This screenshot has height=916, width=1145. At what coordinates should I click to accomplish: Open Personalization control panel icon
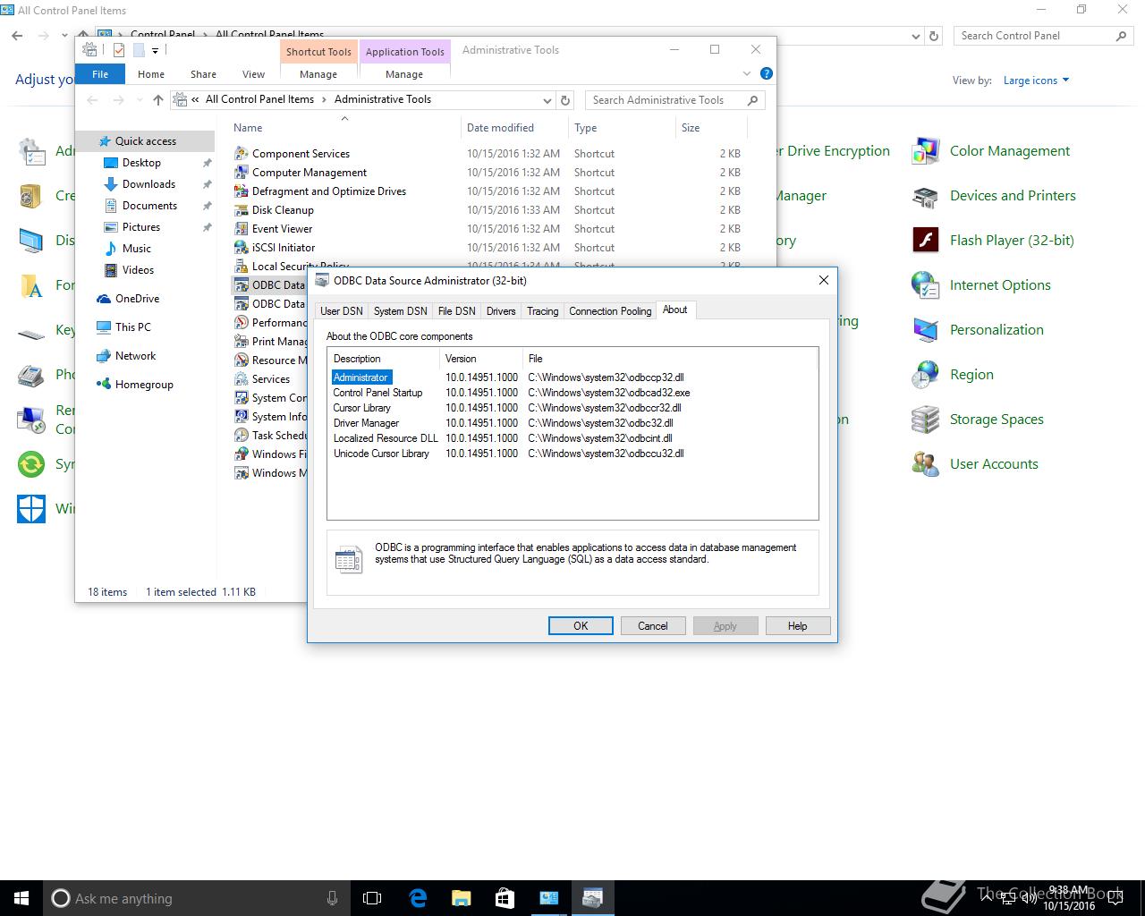coord(926,330)
